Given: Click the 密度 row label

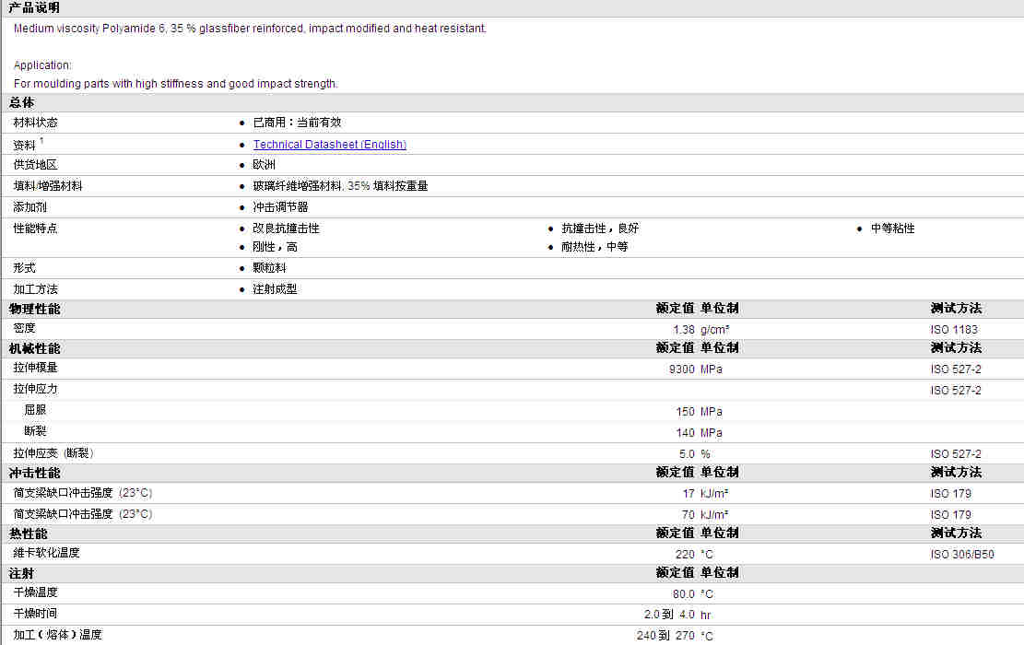Looking at the screenshot, I should click(x=24, y=328).
